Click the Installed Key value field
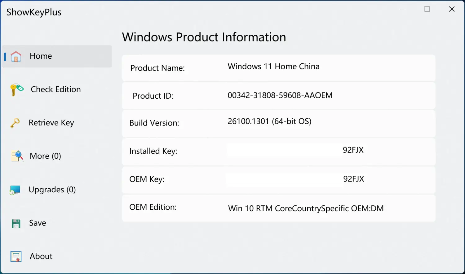This screenshot has height=274, width=465. point(296,150)
